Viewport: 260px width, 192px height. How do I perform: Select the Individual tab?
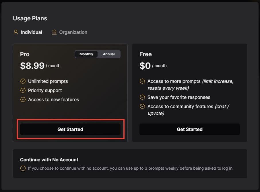pyautogui.click(x=31, y=32)
